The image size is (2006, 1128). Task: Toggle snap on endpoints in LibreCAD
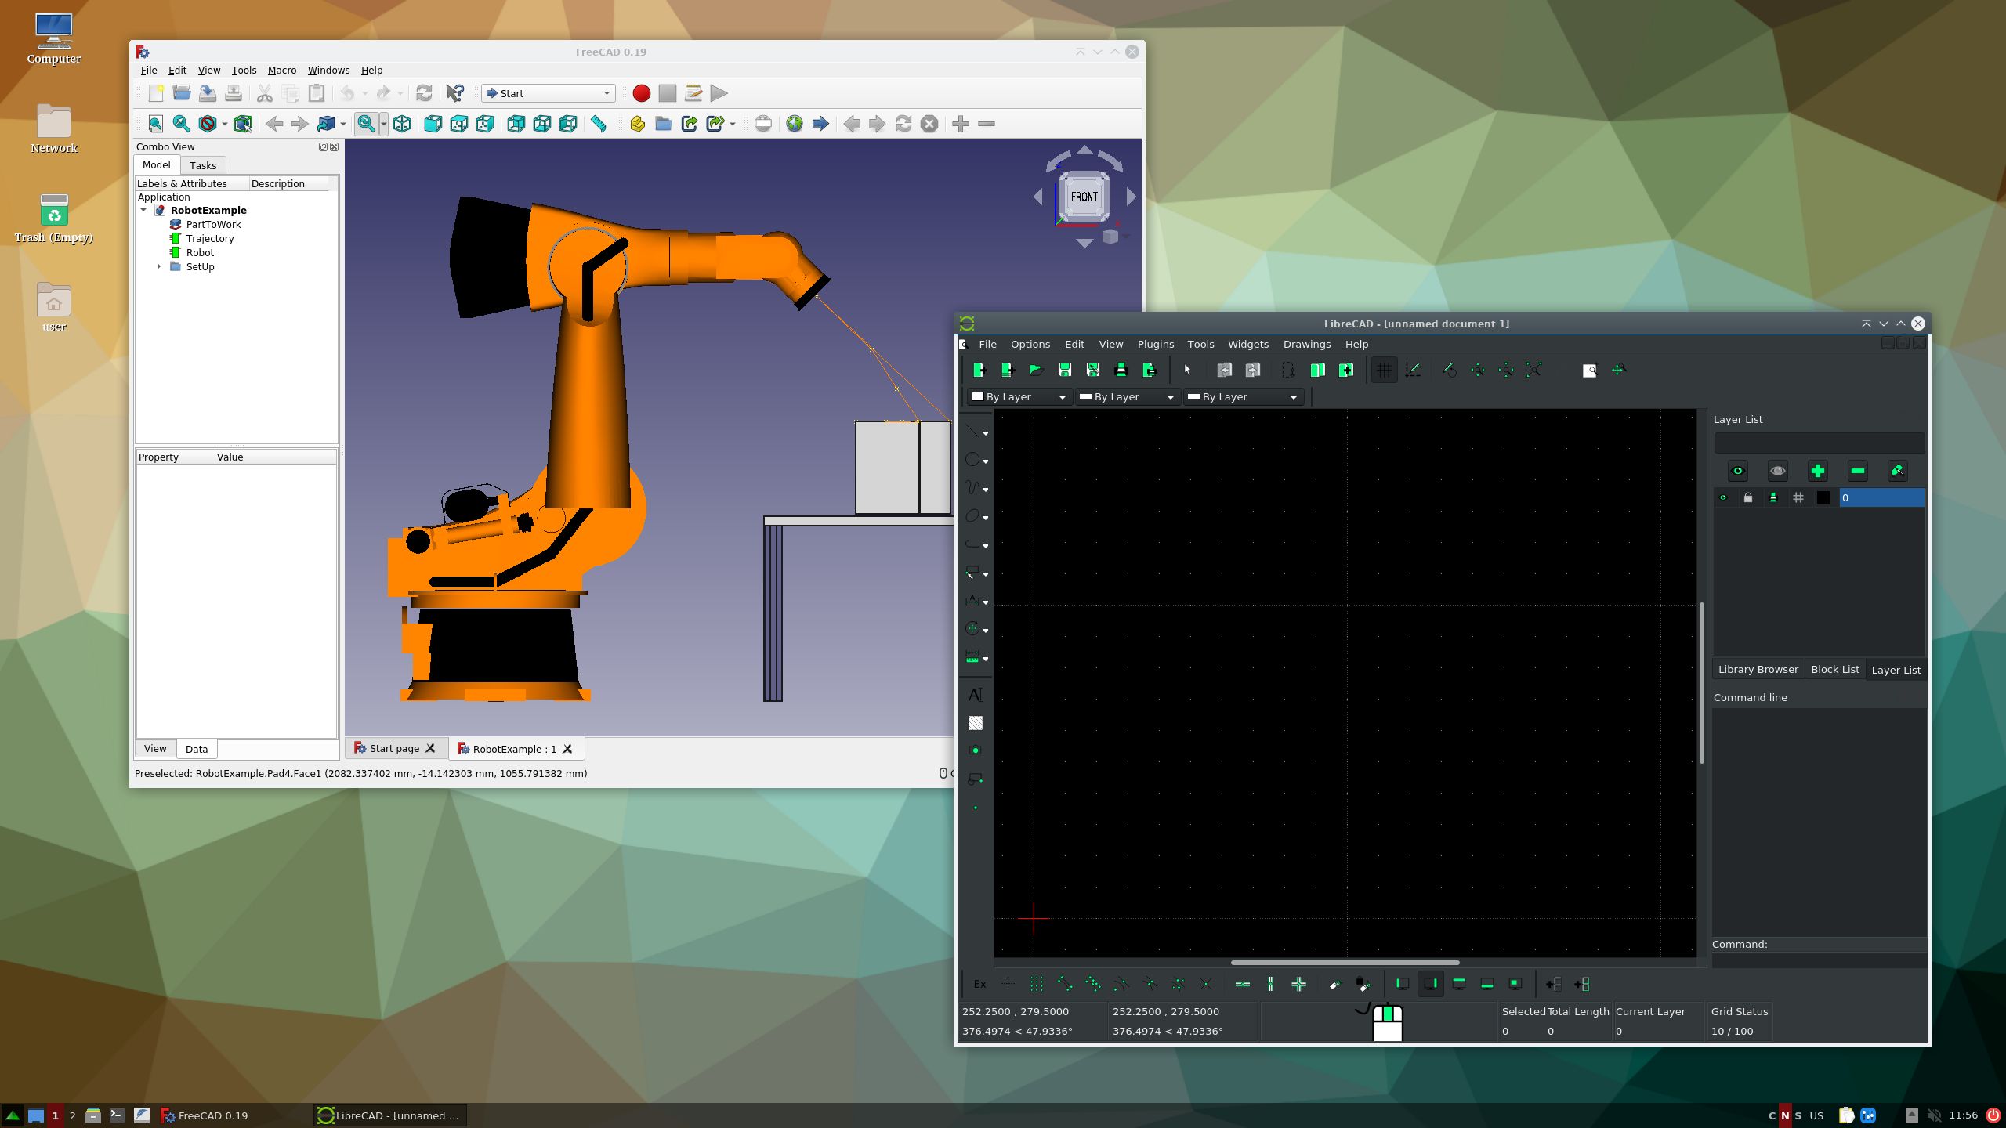pyautogui.click(x=1064, y=984)
